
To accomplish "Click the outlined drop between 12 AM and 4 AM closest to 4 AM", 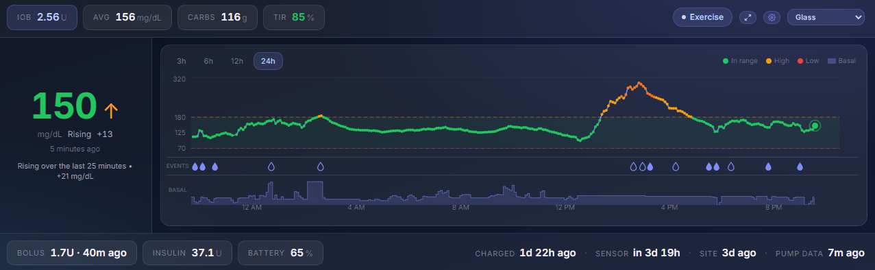I will pos(320,167).
